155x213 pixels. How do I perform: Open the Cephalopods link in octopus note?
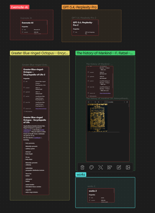(x=27, y=130)
